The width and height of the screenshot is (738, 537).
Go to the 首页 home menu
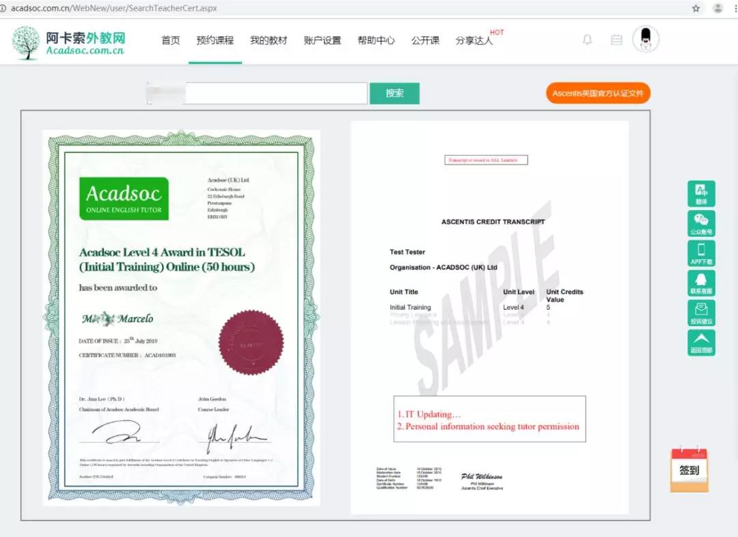coord(171,40)
